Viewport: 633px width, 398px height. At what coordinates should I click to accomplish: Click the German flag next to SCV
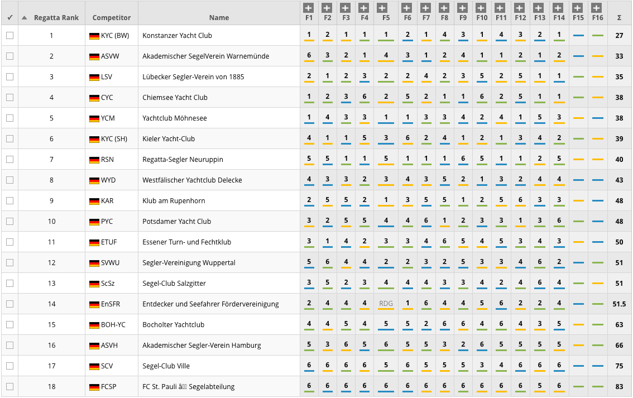click(x=94, y=367)
